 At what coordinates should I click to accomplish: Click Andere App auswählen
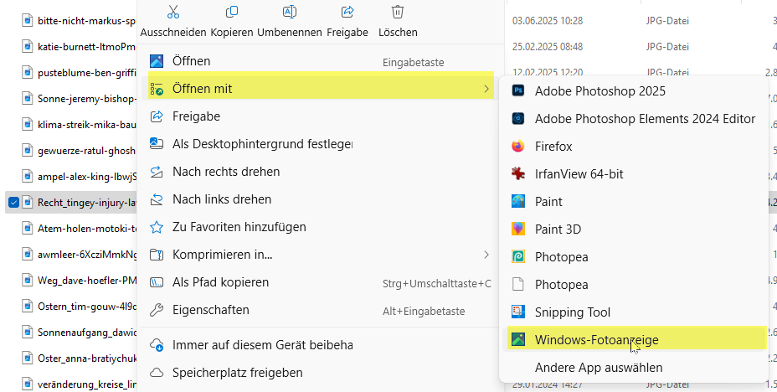[x=599, y=367]
